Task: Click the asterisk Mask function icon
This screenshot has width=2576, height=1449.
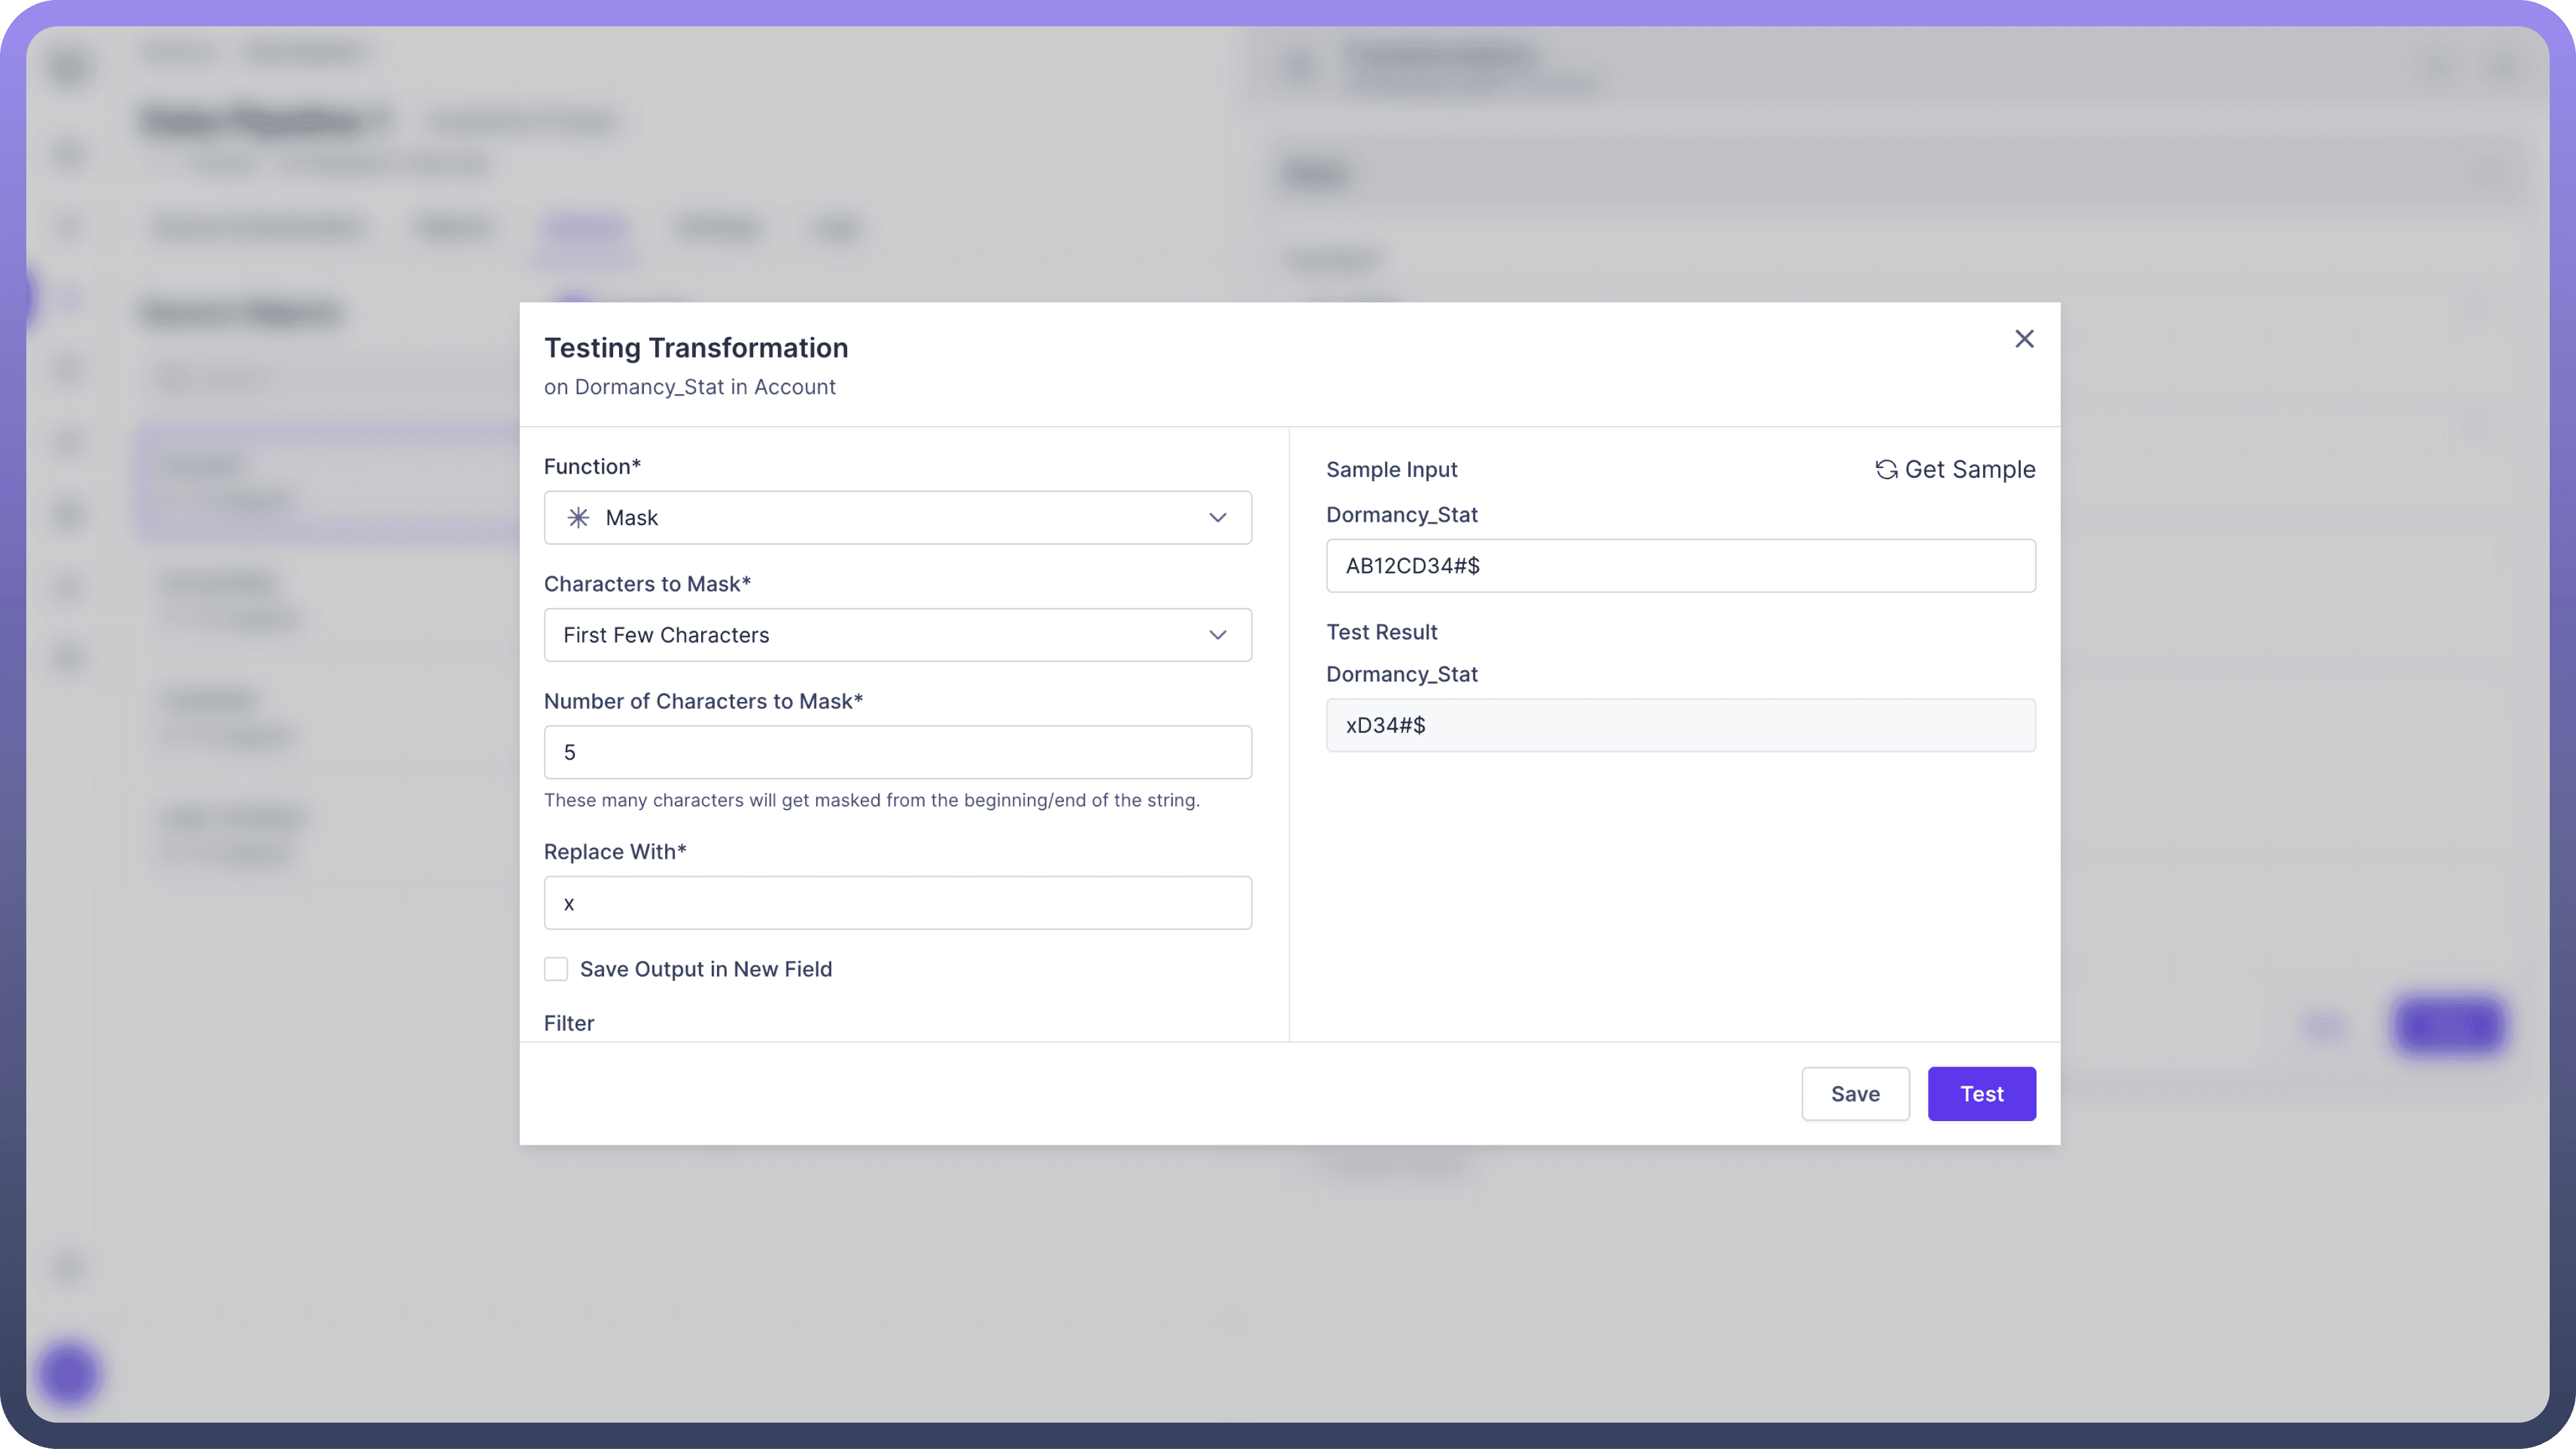Action: tap(578, 517)
